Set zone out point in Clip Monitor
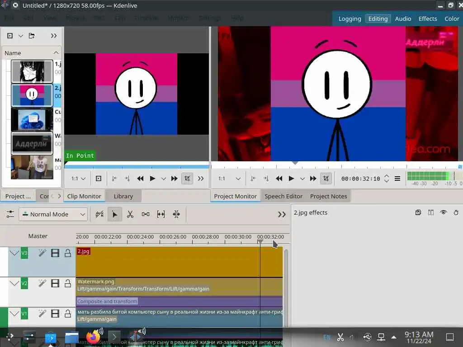Screen dimensions: 463x347 click(127, 178)
